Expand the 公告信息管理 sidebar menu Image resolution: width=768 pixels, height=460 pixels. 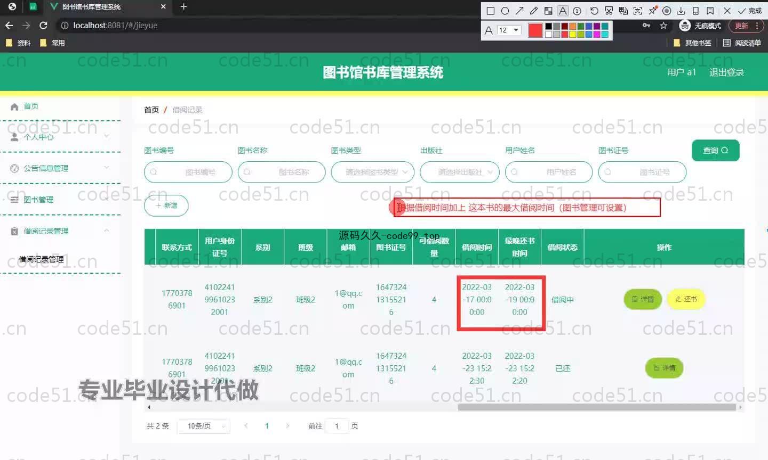click(60, 168)
